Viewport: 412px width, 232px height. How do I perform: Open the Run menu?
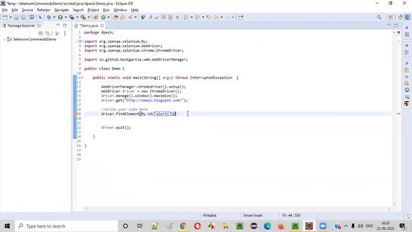click(106, 10)
